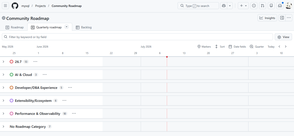294x136 pixels.
Task: Go to previous timeline period arrow
Action: [x=279, y=47]
